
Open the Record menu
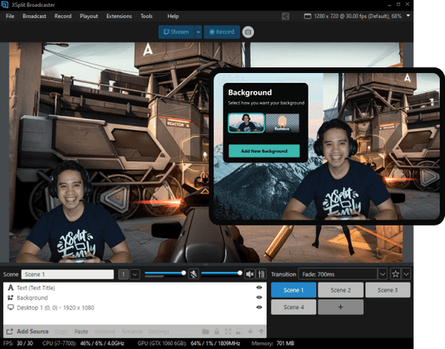pyautogui.click(x=63, y=16)
